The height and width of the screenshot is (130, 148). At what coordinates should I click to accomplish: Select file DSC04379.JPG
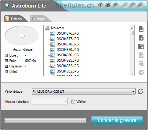point(68,50)
